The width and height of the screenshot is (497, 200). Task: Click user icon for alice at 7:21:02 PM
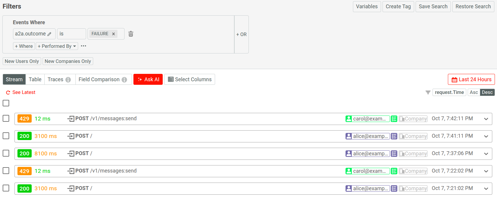pos(348,188)
